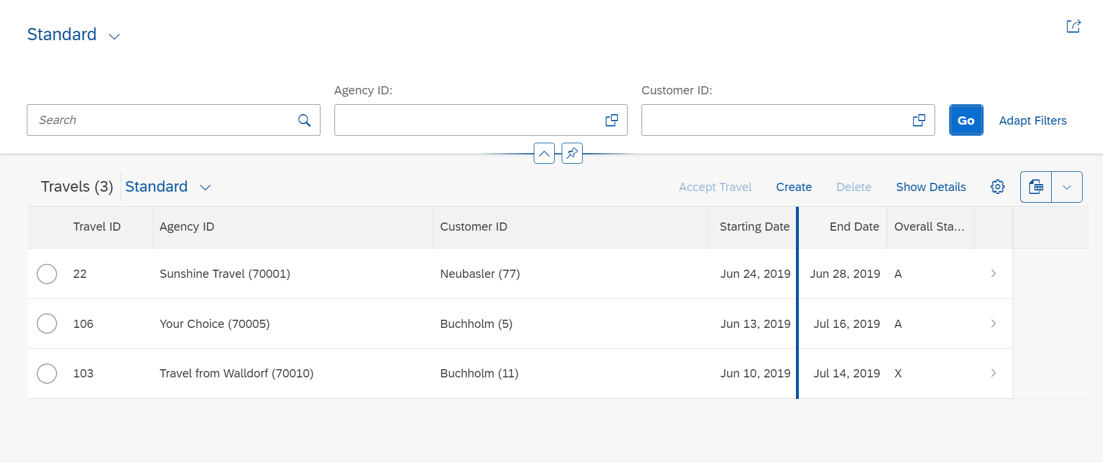Click the Agency ID column header
The image size is (1103, 463).
[x=187, y=227]
